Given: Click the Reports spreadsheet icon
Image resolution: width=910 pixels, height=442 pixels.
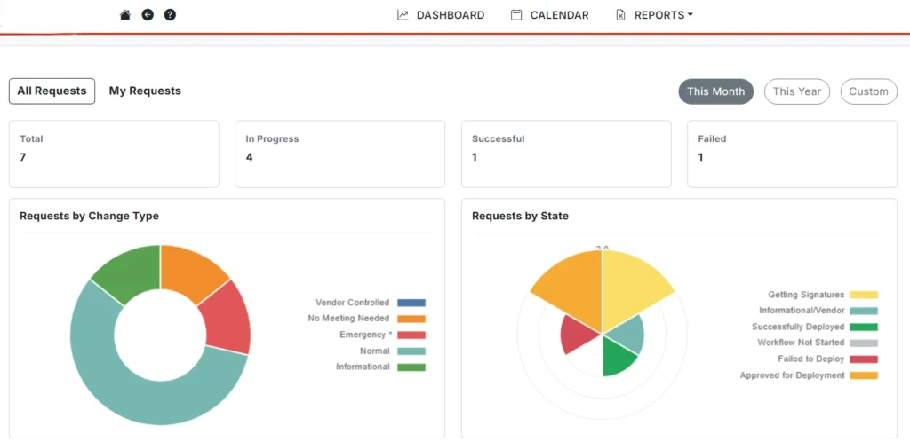Looking at the screenshot, I should click(620, 15).
